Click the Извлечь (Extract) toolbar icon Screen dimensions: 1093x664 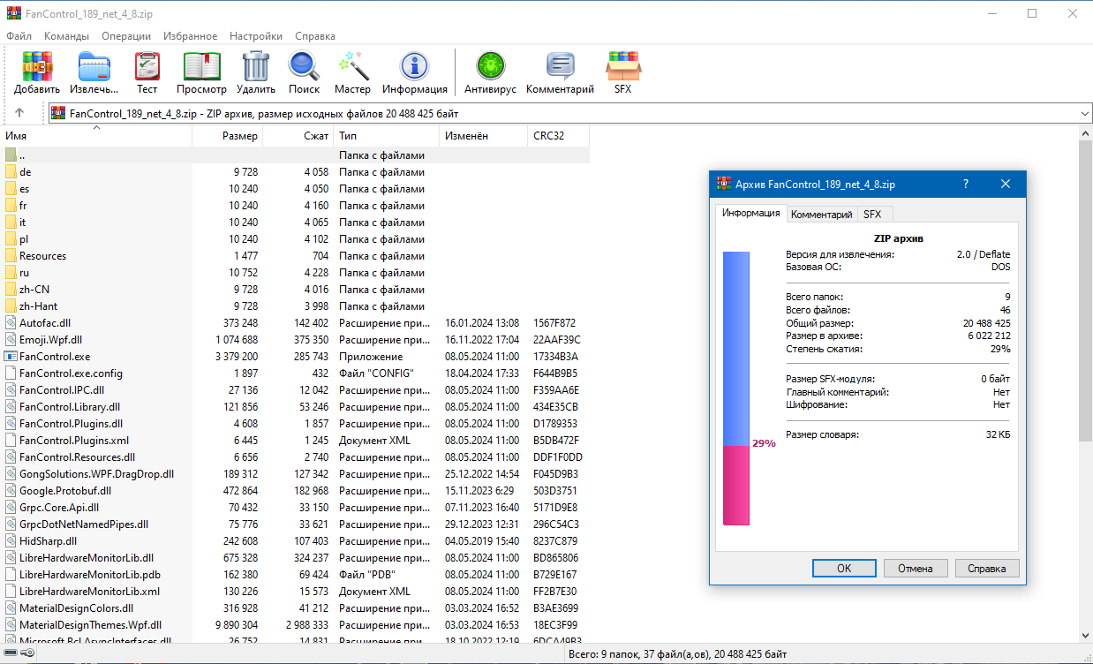pos(94,67)
